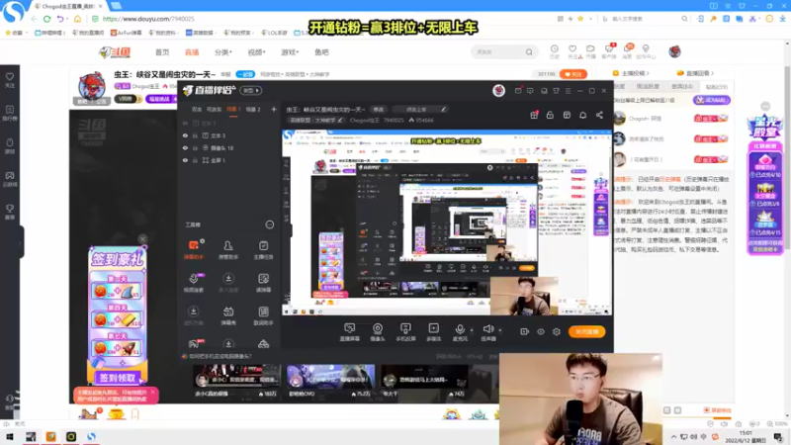Image resolution: width=791 pixels, height=445 pixels.
Task: Click 签到领取 button on check-in popup
Action: (x=118, y=378)
